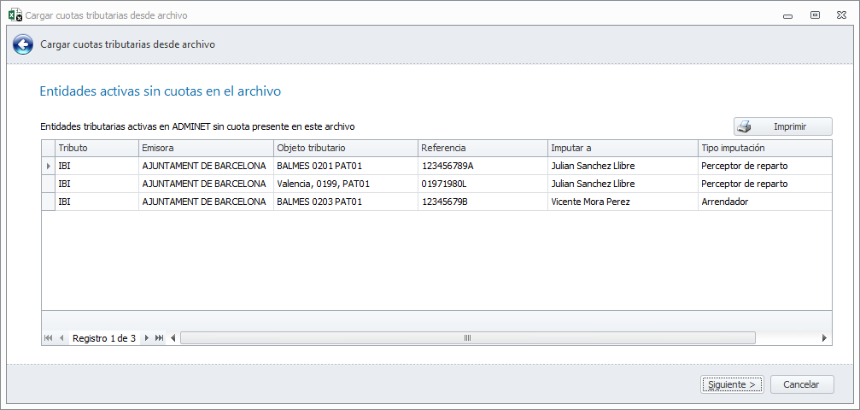
Task: Click the Tipo imputación column header
Action: [763, 148]
